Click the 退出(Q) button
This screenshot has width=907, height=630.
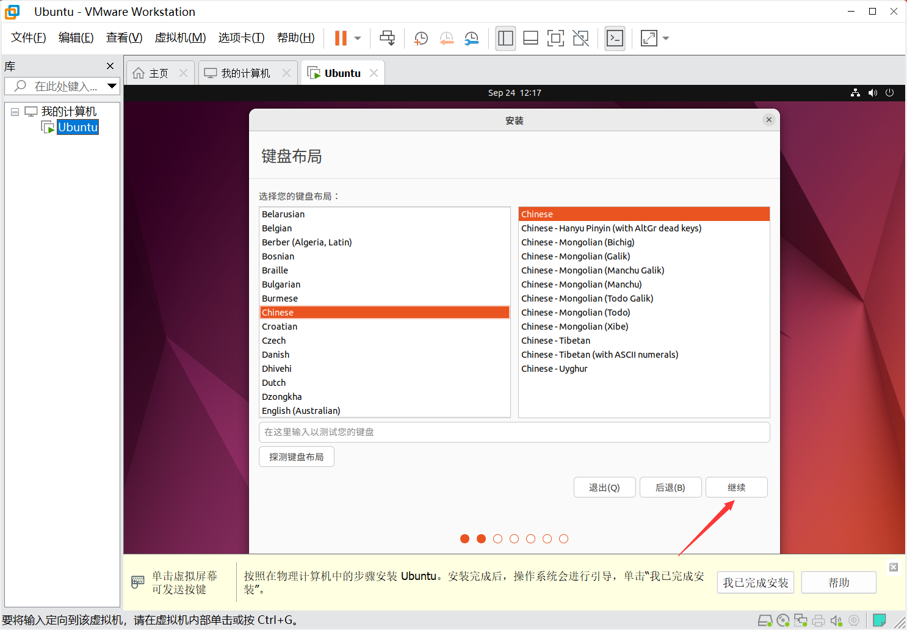coord(605,487)
